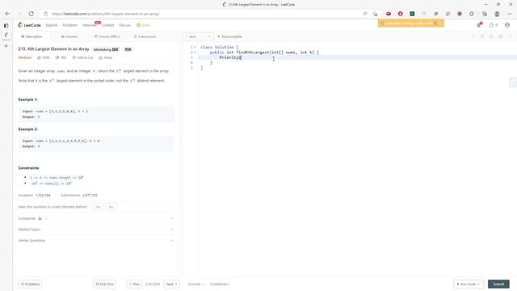Click the labuladong badge next to title
Viewport: 517px width, 291px height.
click(106, 49)
